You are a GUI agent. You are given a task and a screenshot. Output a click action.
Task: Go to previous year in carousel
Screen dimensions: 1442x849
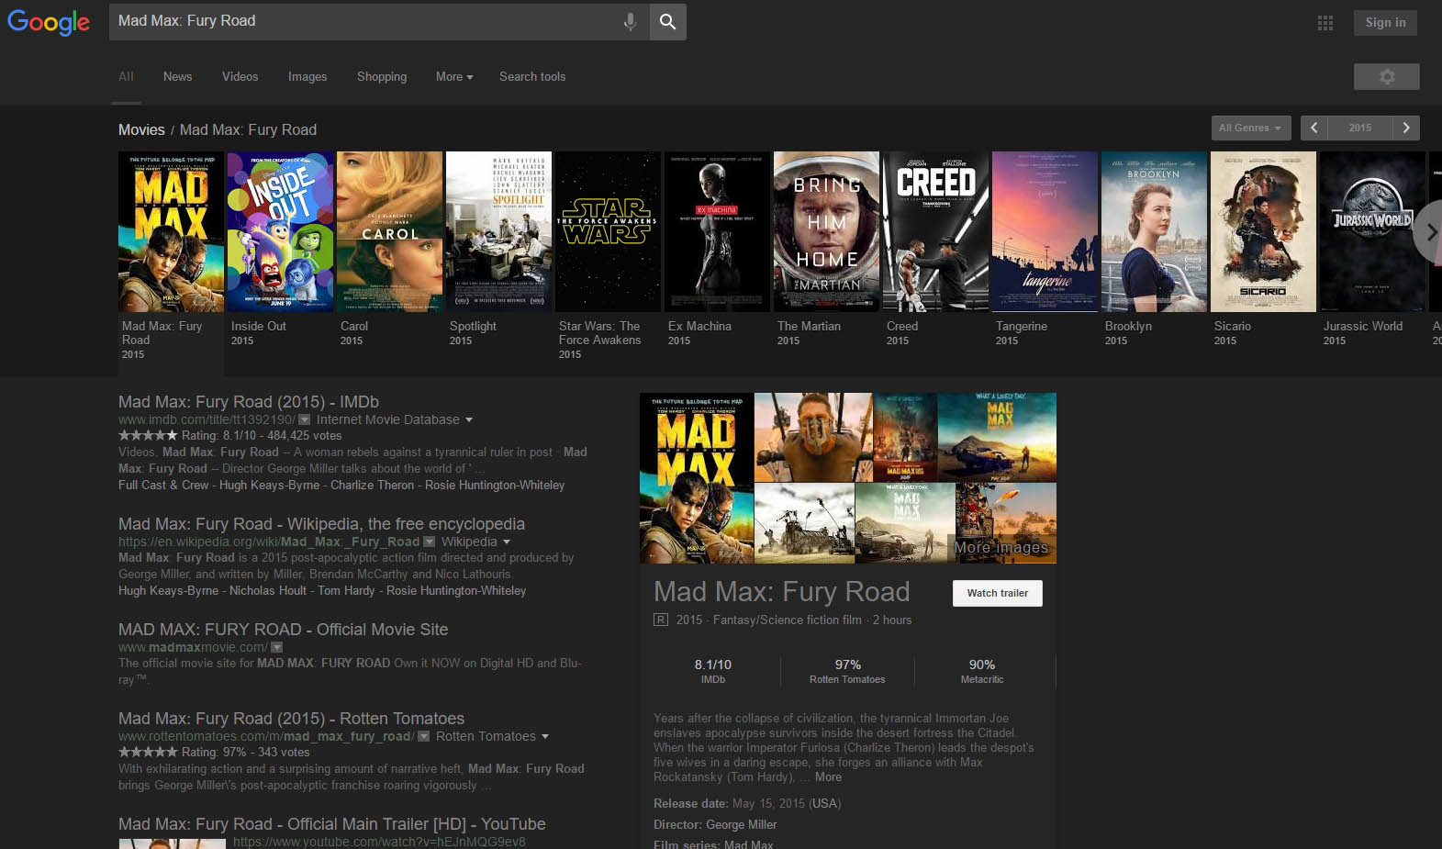(x=1314, y=128)
